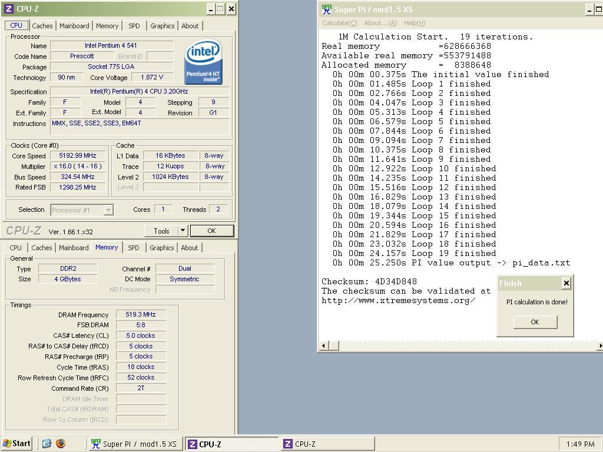Click the Multiplier value x 16.0

[x=78, y=166]
